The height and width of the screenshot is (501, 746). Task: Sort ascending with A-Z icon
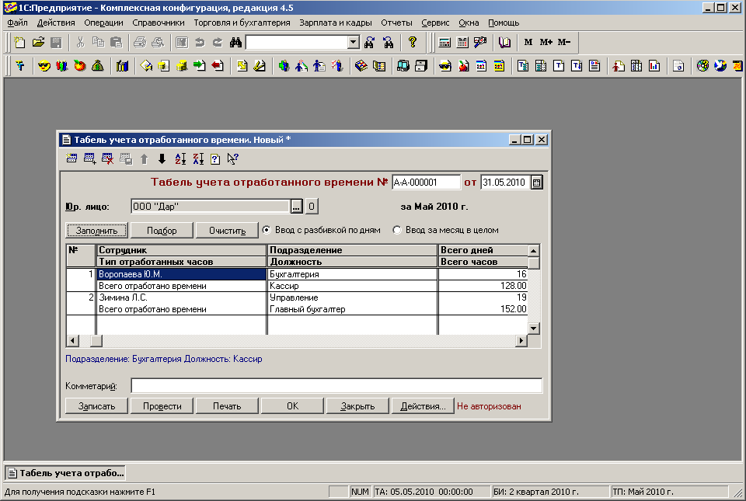point(180,158)
